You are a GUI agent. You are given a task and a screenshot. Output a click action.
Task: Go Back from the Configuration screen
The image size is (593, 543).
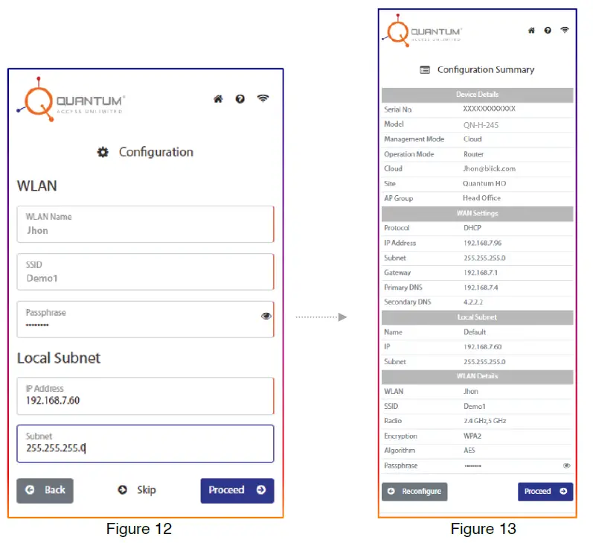[45, 491]
